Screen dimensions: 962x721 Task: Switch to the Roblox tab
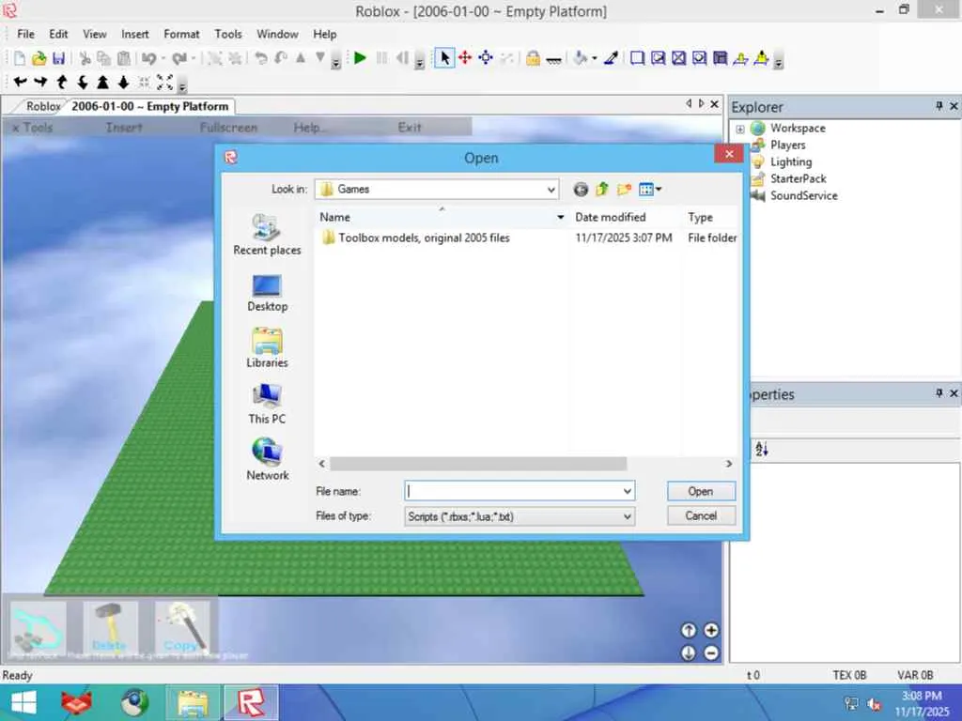43,107
